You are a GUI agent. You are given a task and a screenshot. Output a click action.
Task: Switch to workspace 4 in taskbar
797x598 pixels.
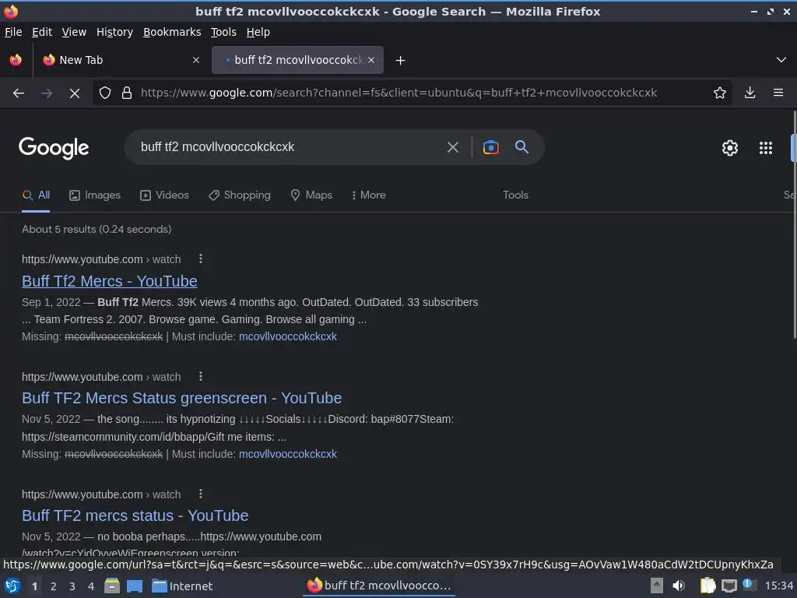tap(91, 586)
